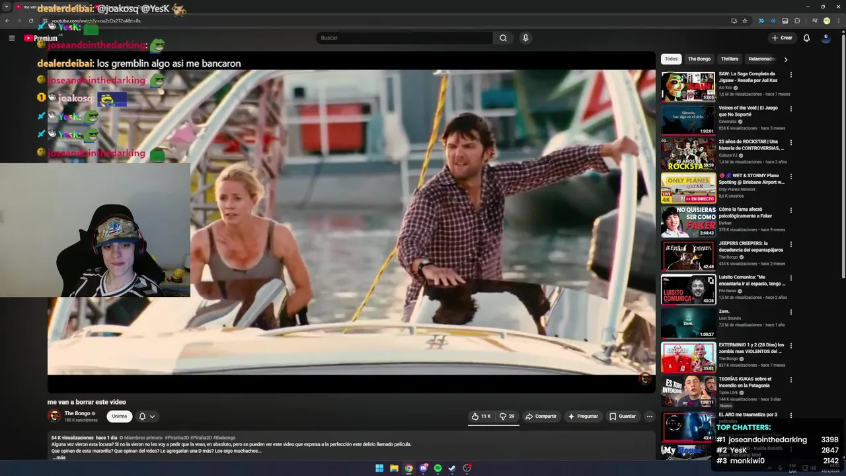Click the search magnifier button
Image resolution: width=846 pixels, height=476 pixels.
pos(503,38)
